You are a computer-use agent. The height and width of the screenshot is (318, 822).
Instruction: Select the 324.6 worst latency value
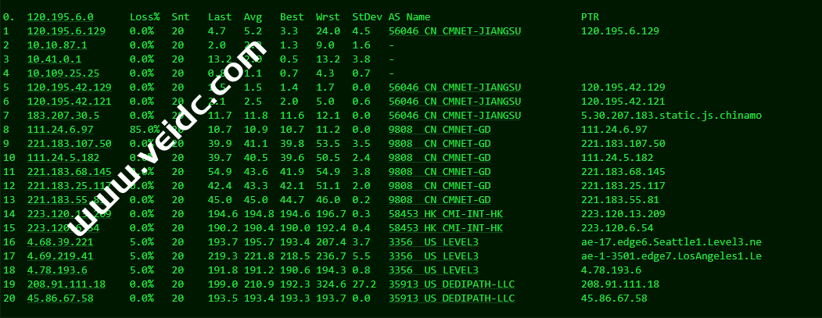[x=331, y=284]
